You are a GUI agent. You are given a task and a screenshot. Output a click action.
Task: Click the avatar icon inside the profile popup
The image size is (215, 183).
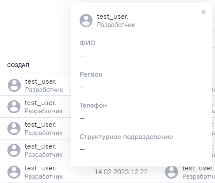click(86, 20)
